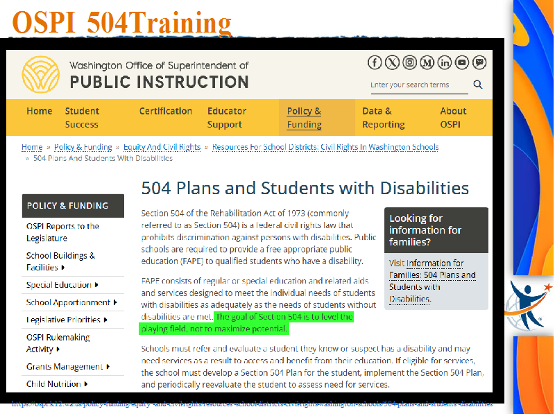Expand the School Buildings & Facilities arrow
Viewport: 555px width, 416px height.
tap(63, 268)
